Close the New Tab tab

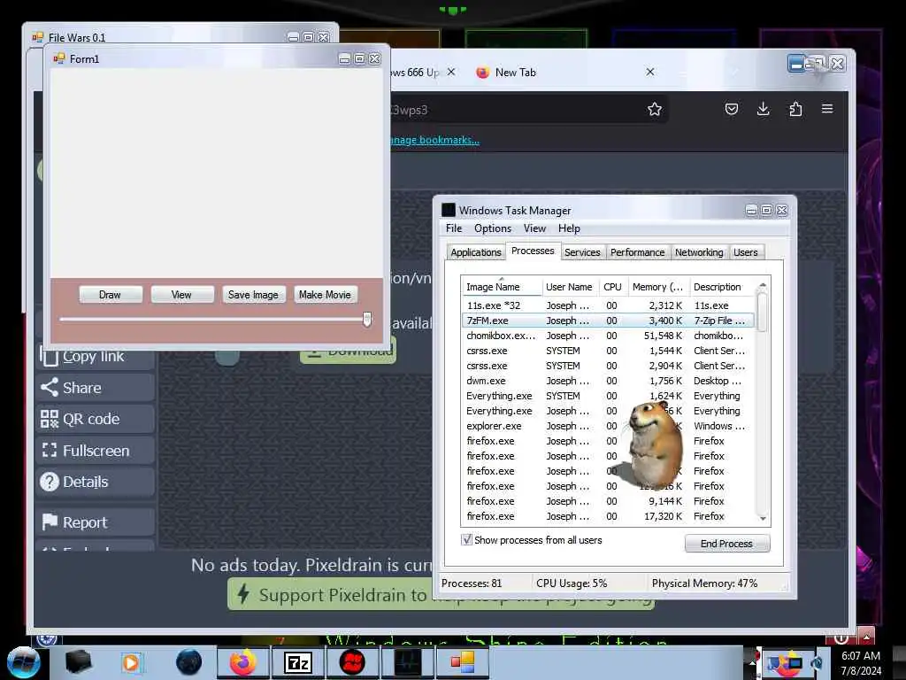[x=650, y=72]
